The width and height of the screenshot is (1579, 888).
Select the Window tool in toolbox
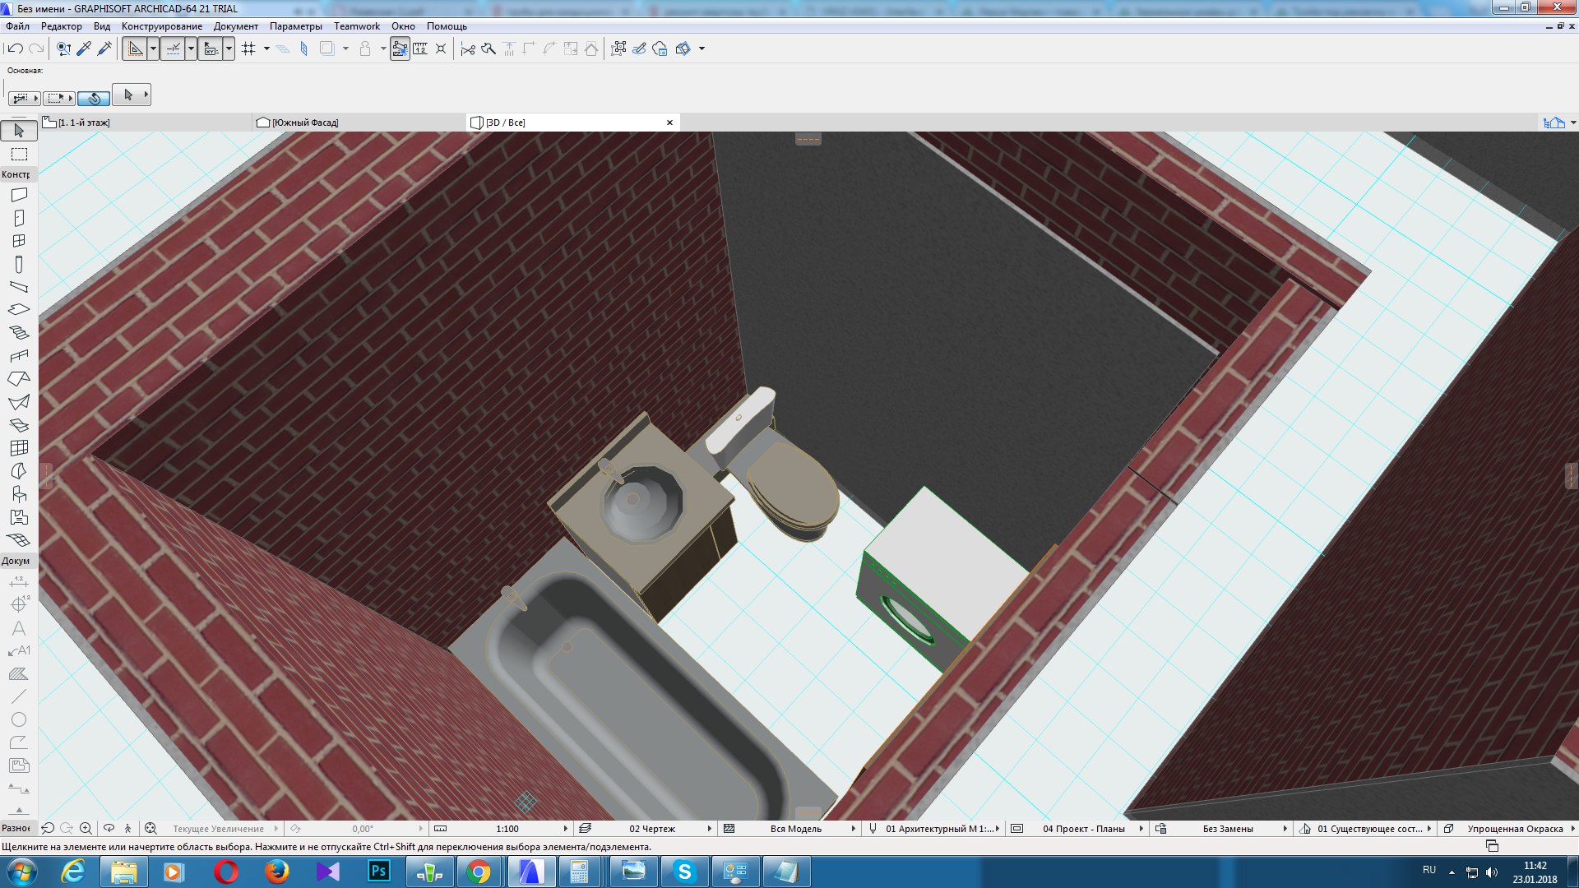click(19, 241)
